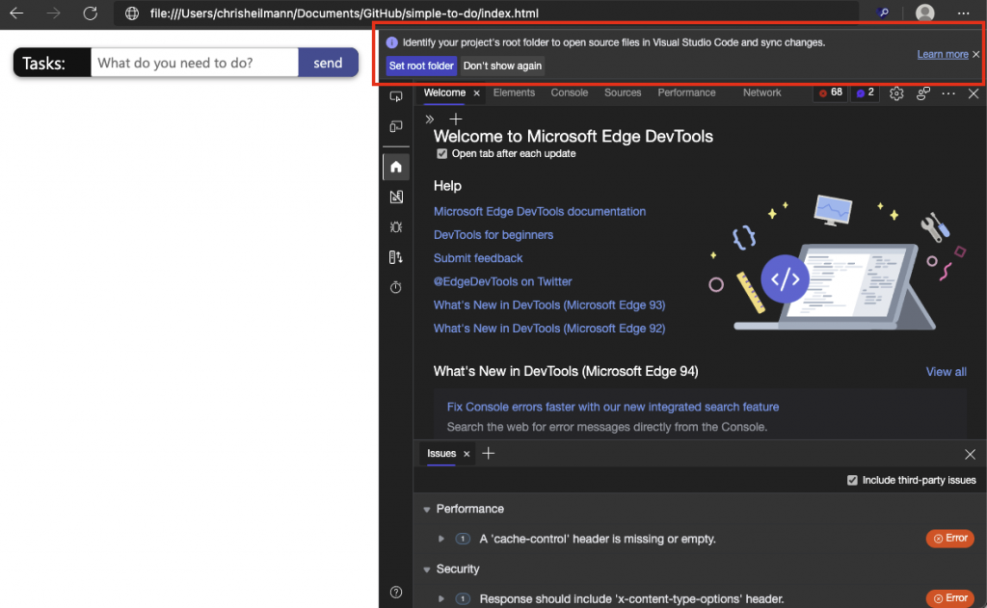Open @EdgeDevTools on Twitter link

502,281
